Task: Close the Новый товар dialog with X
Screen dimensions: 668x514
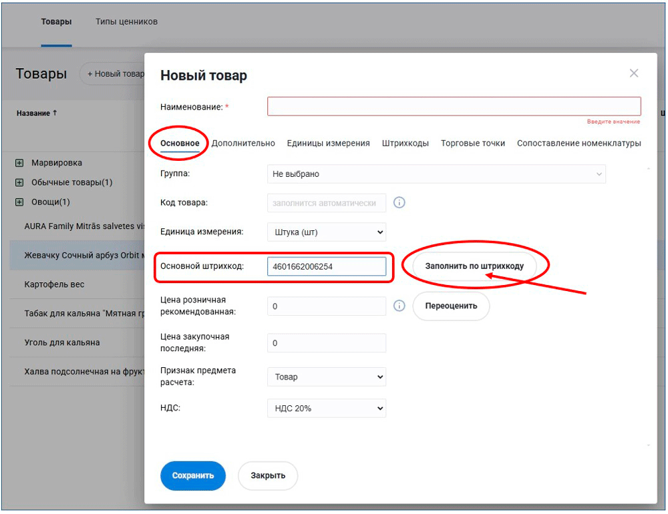Action: tap(634, 73)
